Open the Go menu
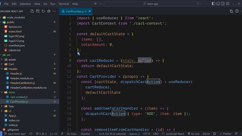The width and height of the screenshot is (242, 136). 45,4
